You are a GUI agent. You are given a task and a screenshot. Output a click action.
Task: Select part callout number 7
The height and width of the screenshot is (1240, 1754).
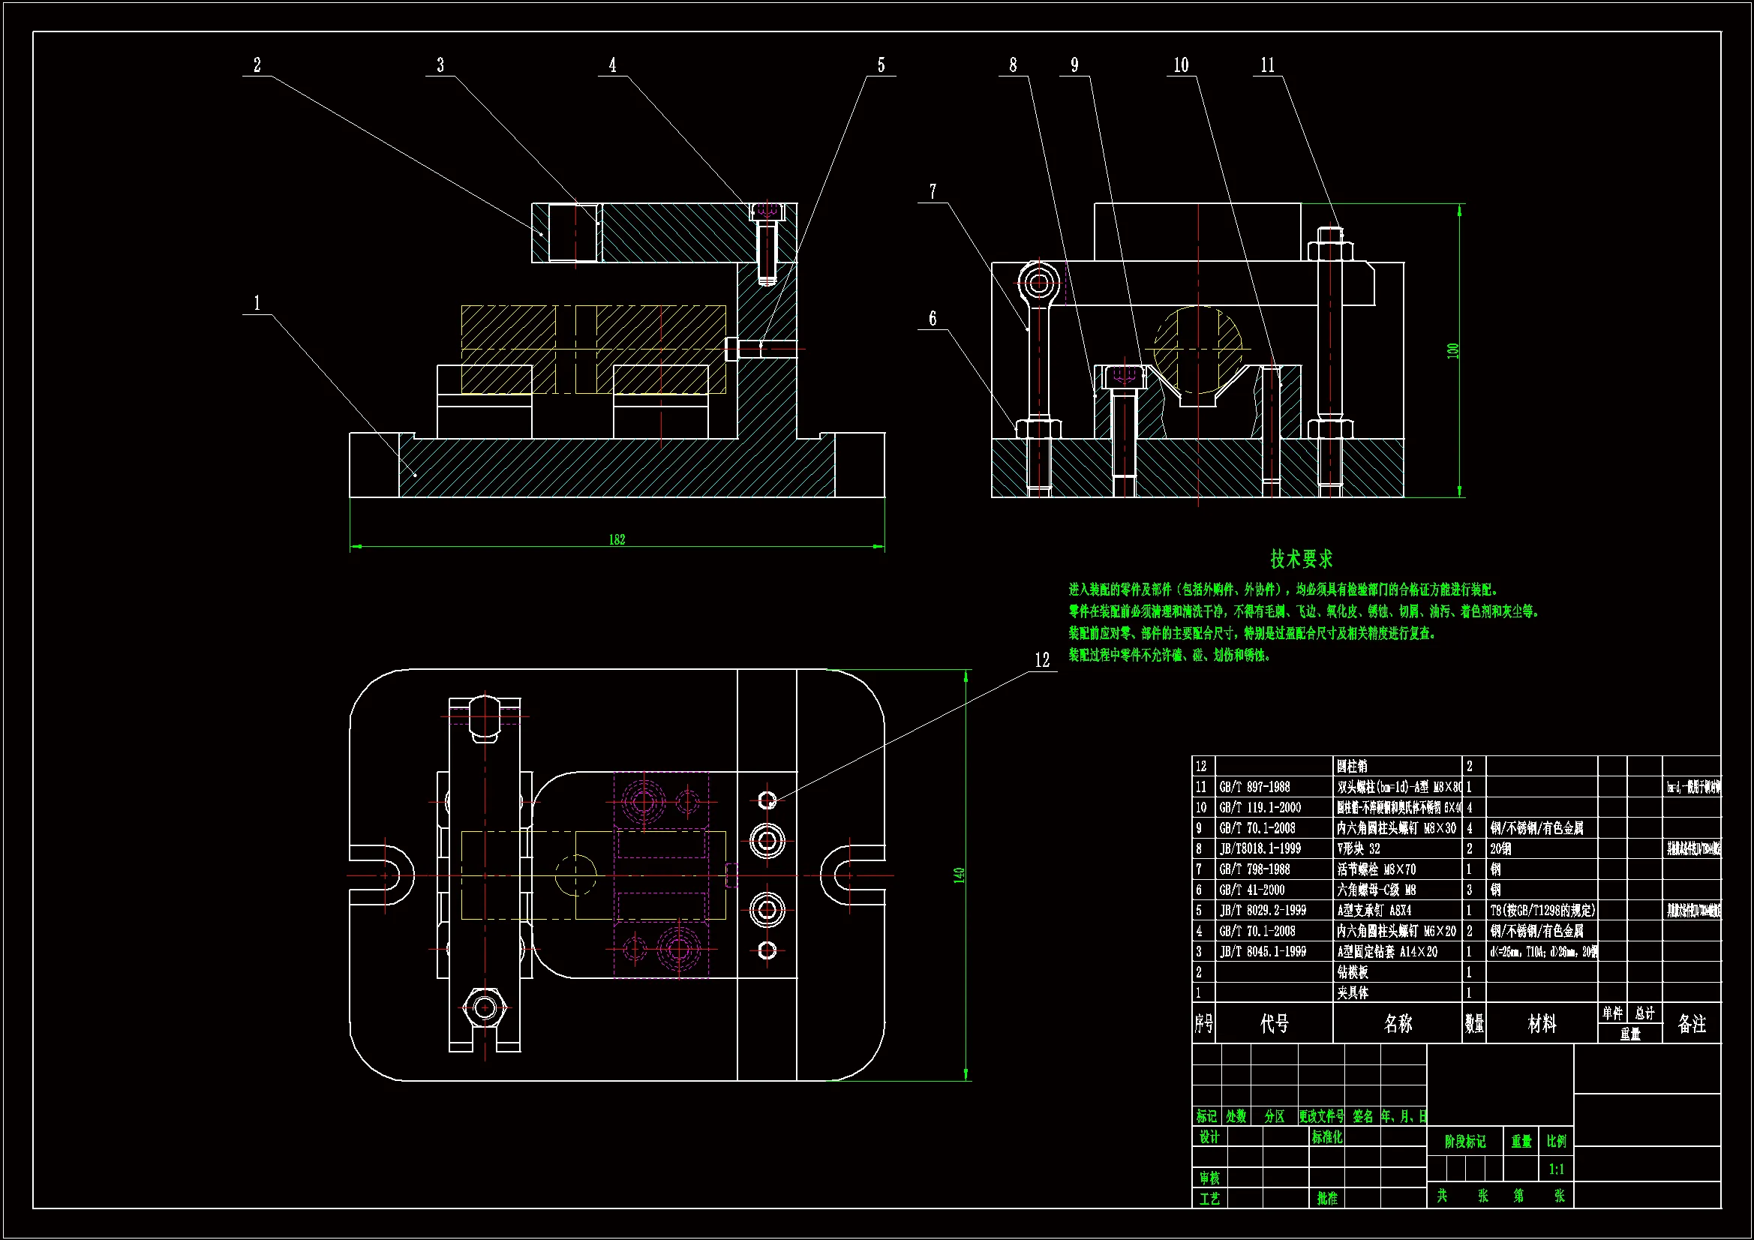tap(933, 192)
